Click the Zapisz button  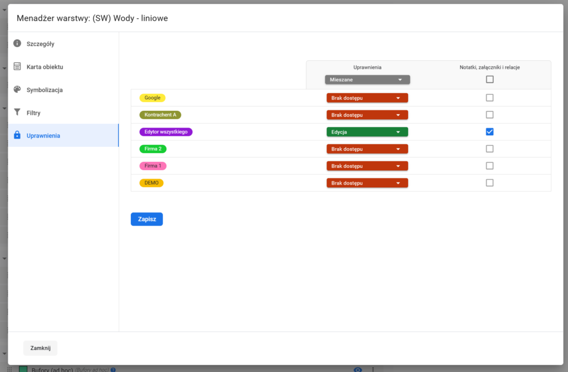tap(146, 219)
